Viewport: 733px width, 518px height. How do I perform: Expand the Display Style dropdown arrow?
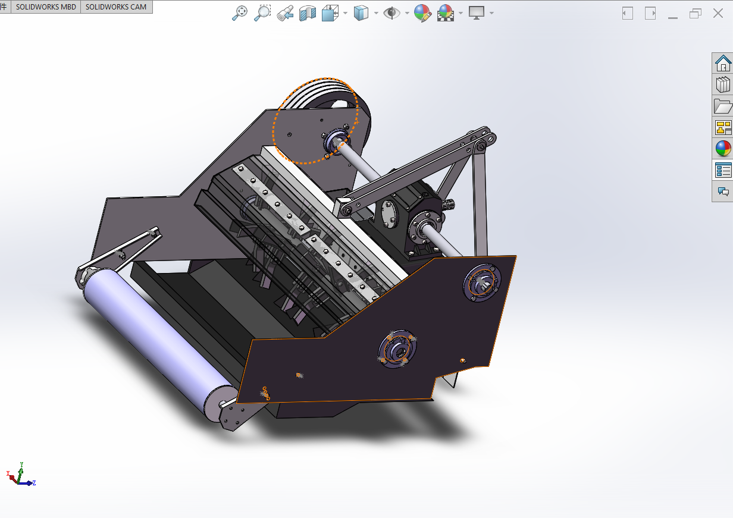(x=375, y=13)
